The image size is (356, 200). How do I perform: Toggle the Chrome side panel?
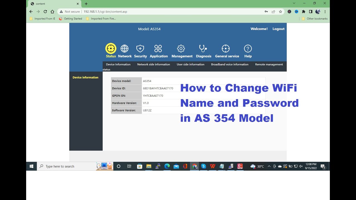pos(311,12)
